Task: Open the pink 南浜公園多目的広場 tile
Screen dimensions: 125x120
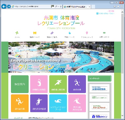Action: tap(77, 103)
